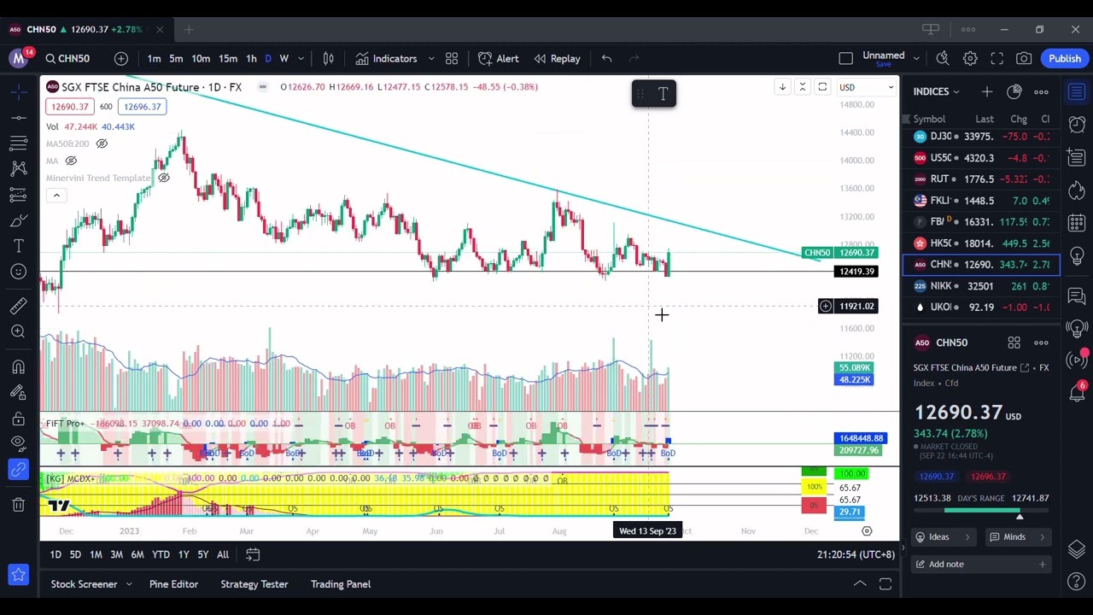Open the economic Calendar panel icon
This screenshot has width=1093, height=615.
(1077, 222)
